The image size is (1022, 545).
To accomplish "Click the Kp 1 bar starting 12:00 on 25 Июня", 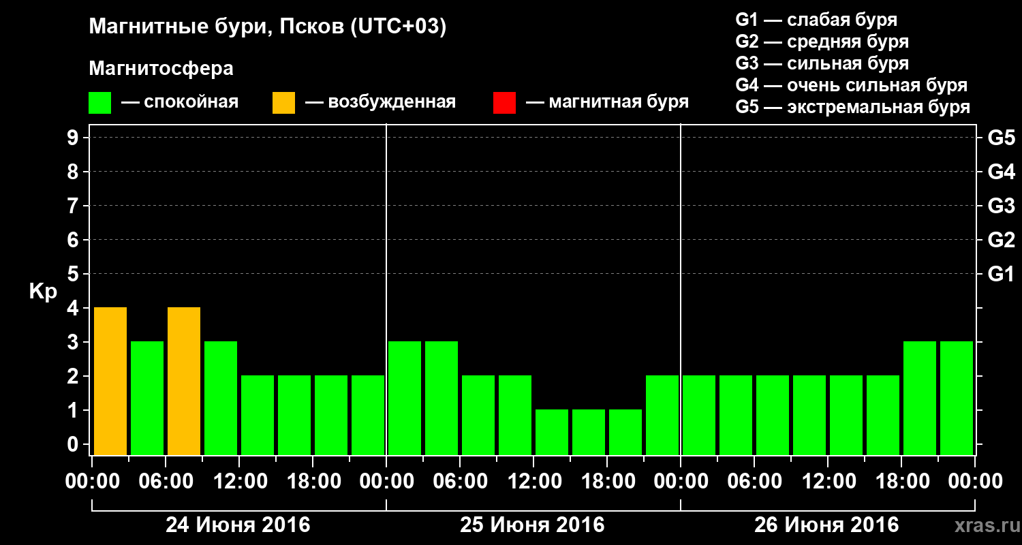I will [x=552, y=432].
